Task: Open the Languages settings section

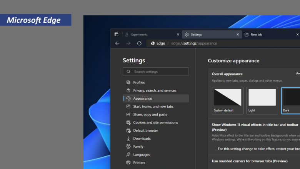Action: (156, 154)
